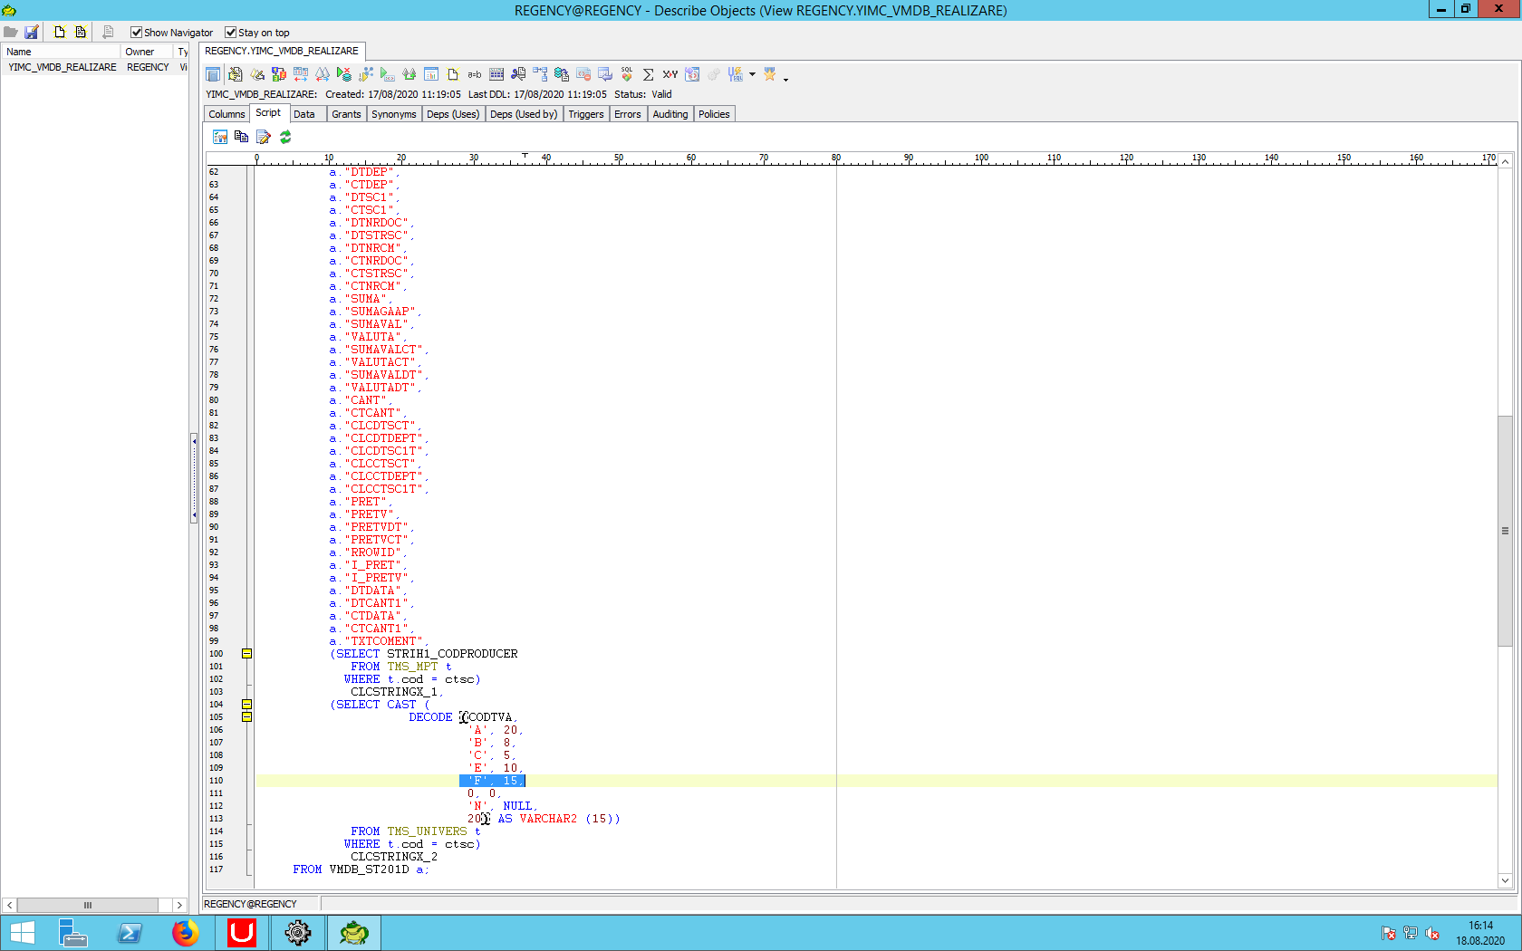This screenshot has width=1522, height=951.
Task: Click the green refresh icon in Script toolbar
Action: 285,137
